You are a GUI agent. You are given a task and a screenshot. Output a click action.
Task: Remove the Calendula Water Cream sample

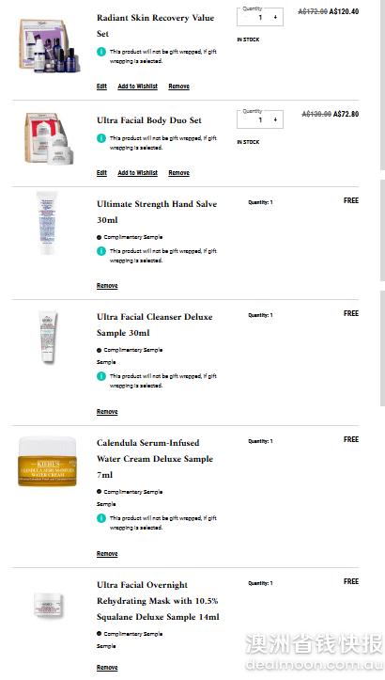click(107, 553)
